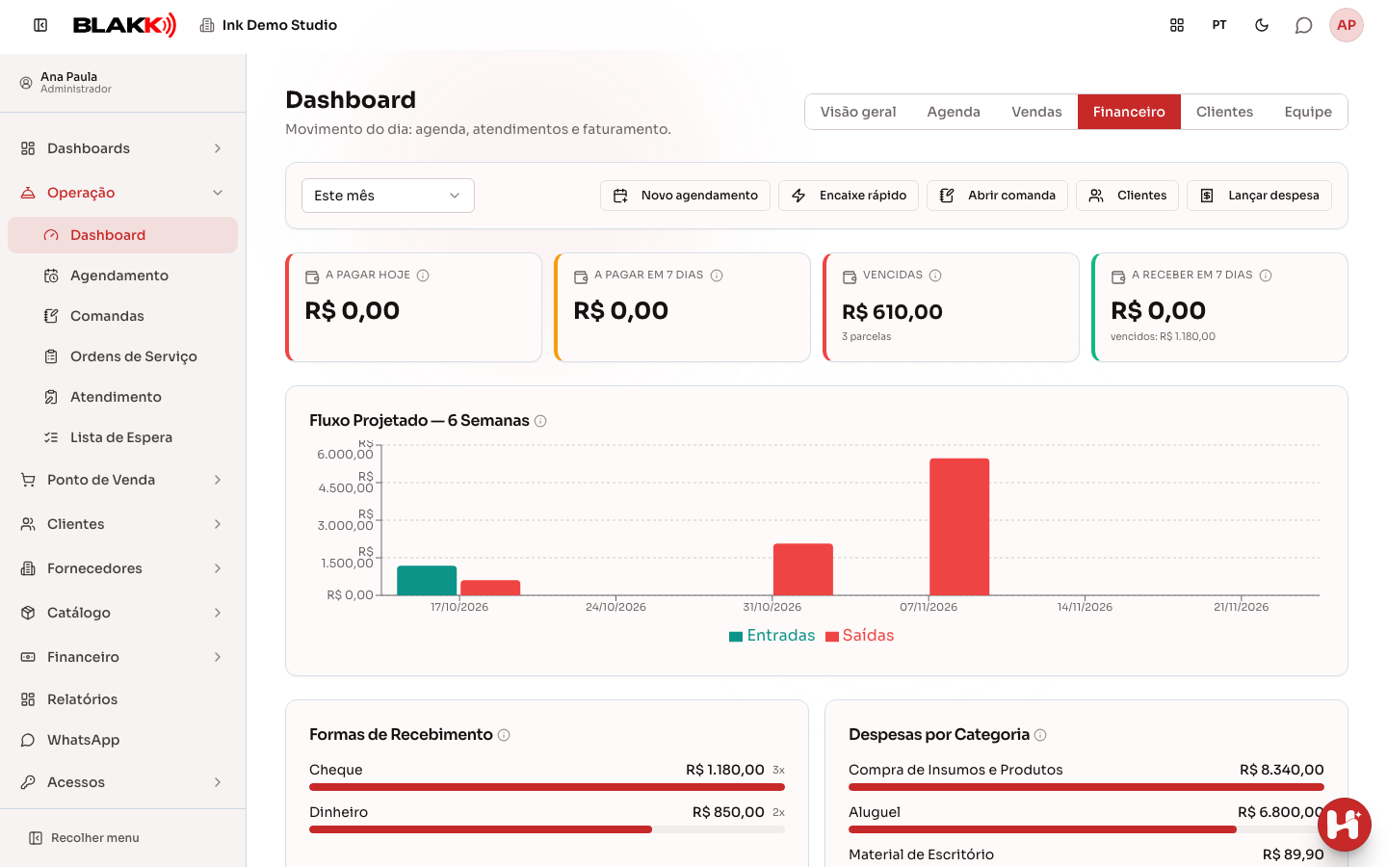Switch to dark mode with moon icon

point(1262,25)
